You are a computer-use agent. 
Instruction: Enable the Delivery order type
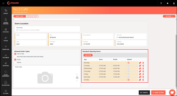[15, 62]
